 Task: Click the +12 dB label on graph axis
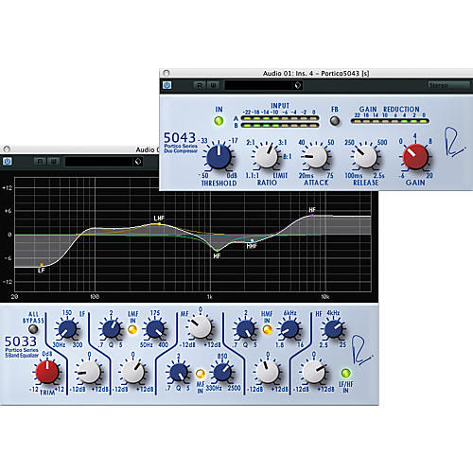tap(8, 188)
